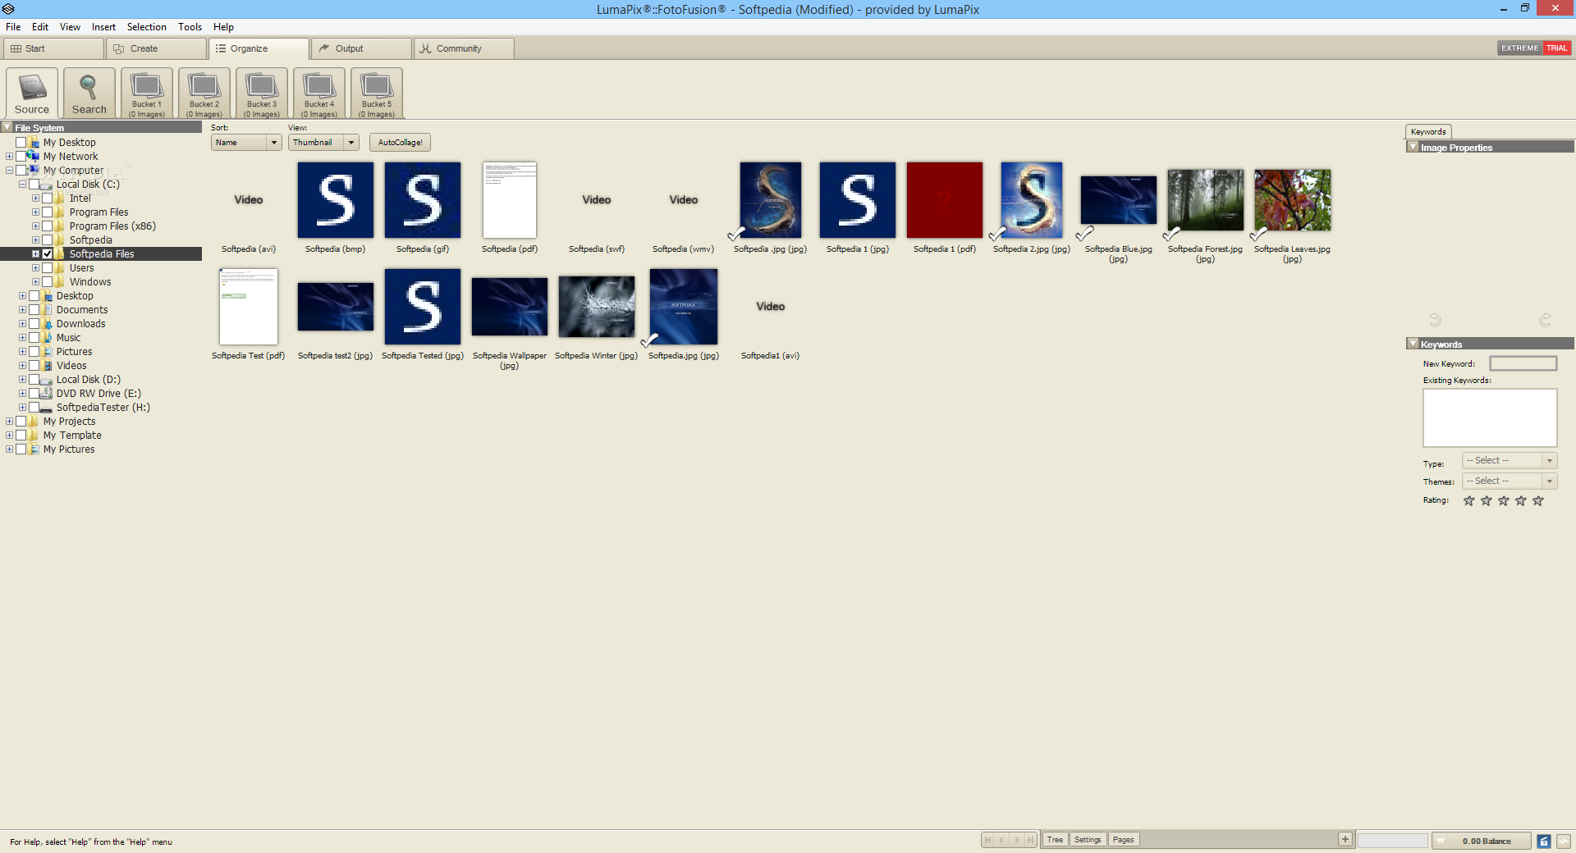This screenshot has width=1576, height=853.
Task: Expand the My Template tree node
Action: tap(9, 436)
